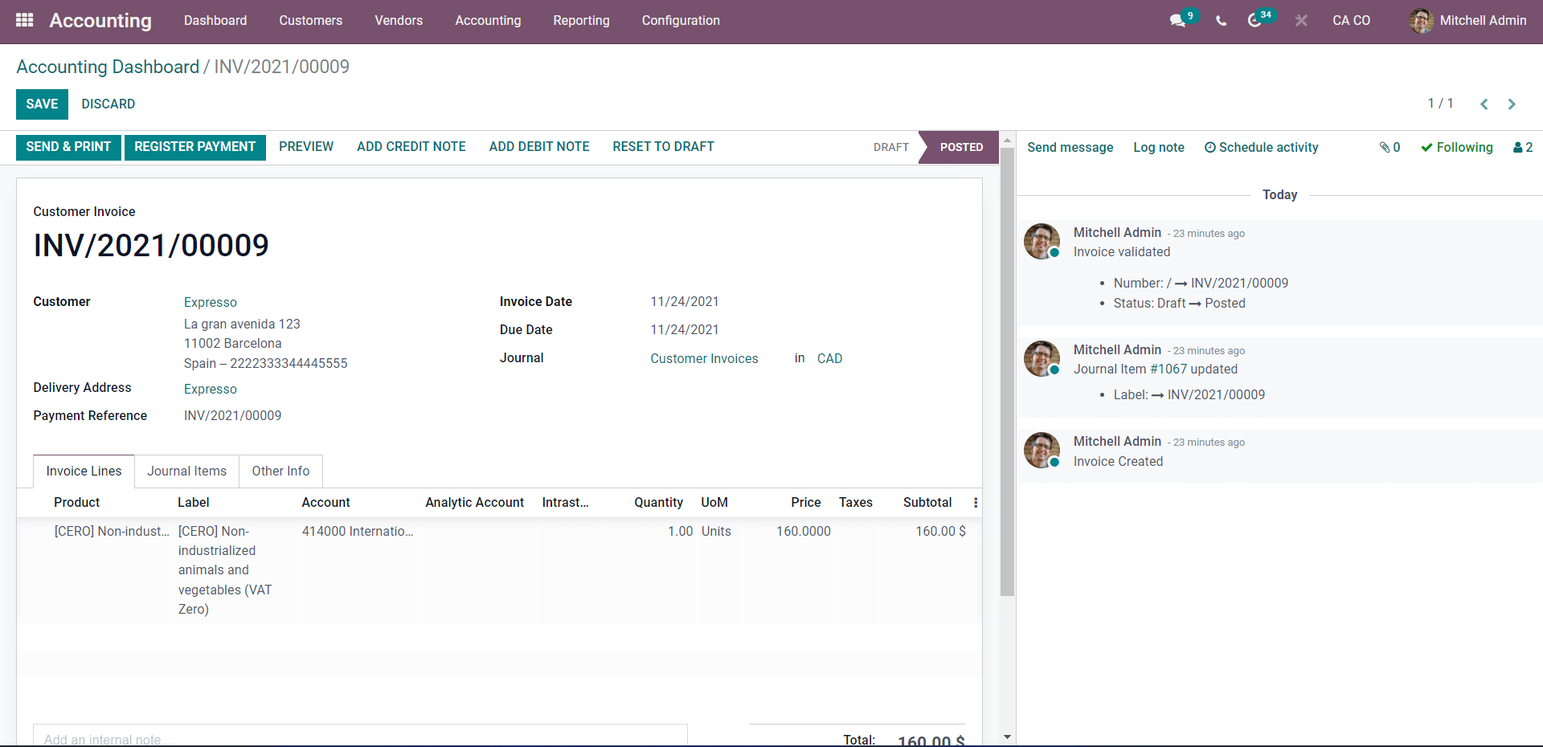Click the DISCARD button
Viewport: 1543px width, 747px height.
[108, 104]
